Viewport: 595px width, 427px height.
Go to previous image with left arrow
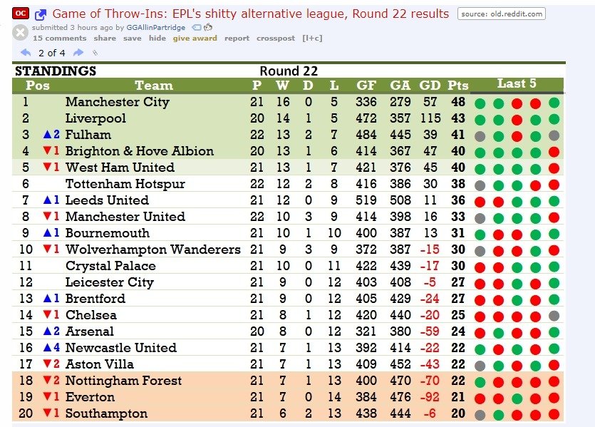point(26,53)
